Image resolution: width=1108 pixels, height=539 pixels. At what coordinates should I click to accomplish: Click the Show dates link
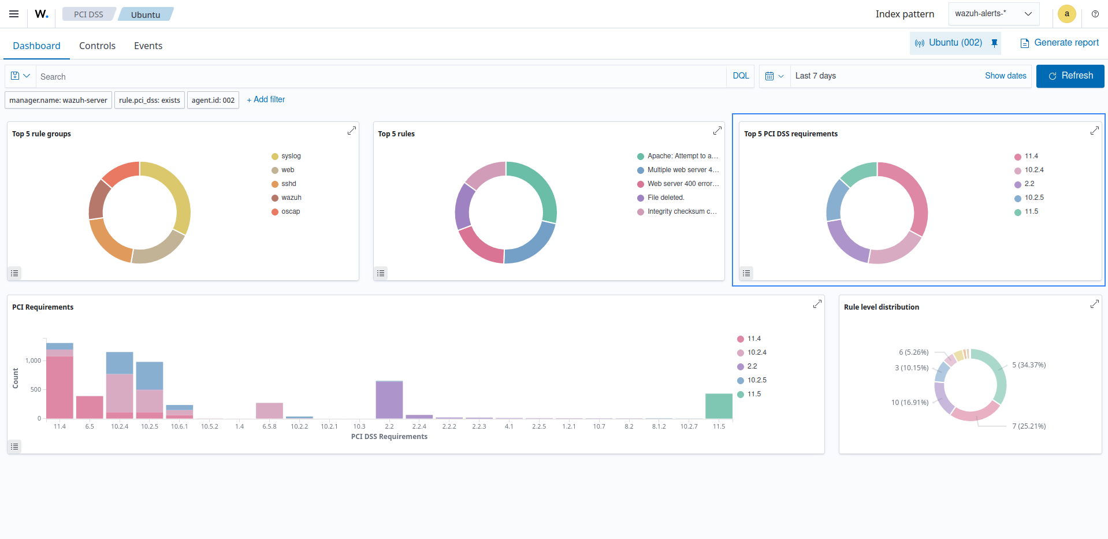coord(1005,76)
